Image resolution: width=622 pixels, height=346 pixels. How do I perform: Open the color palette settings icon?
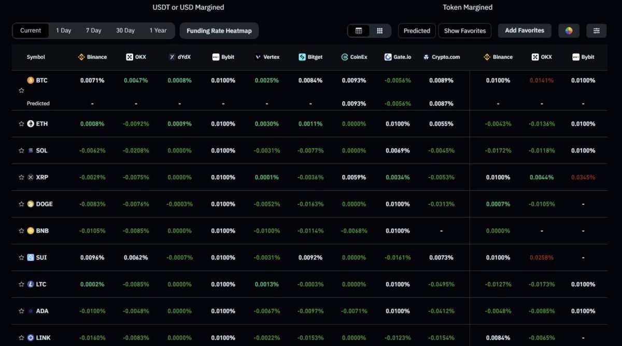[x=569, y=31]
